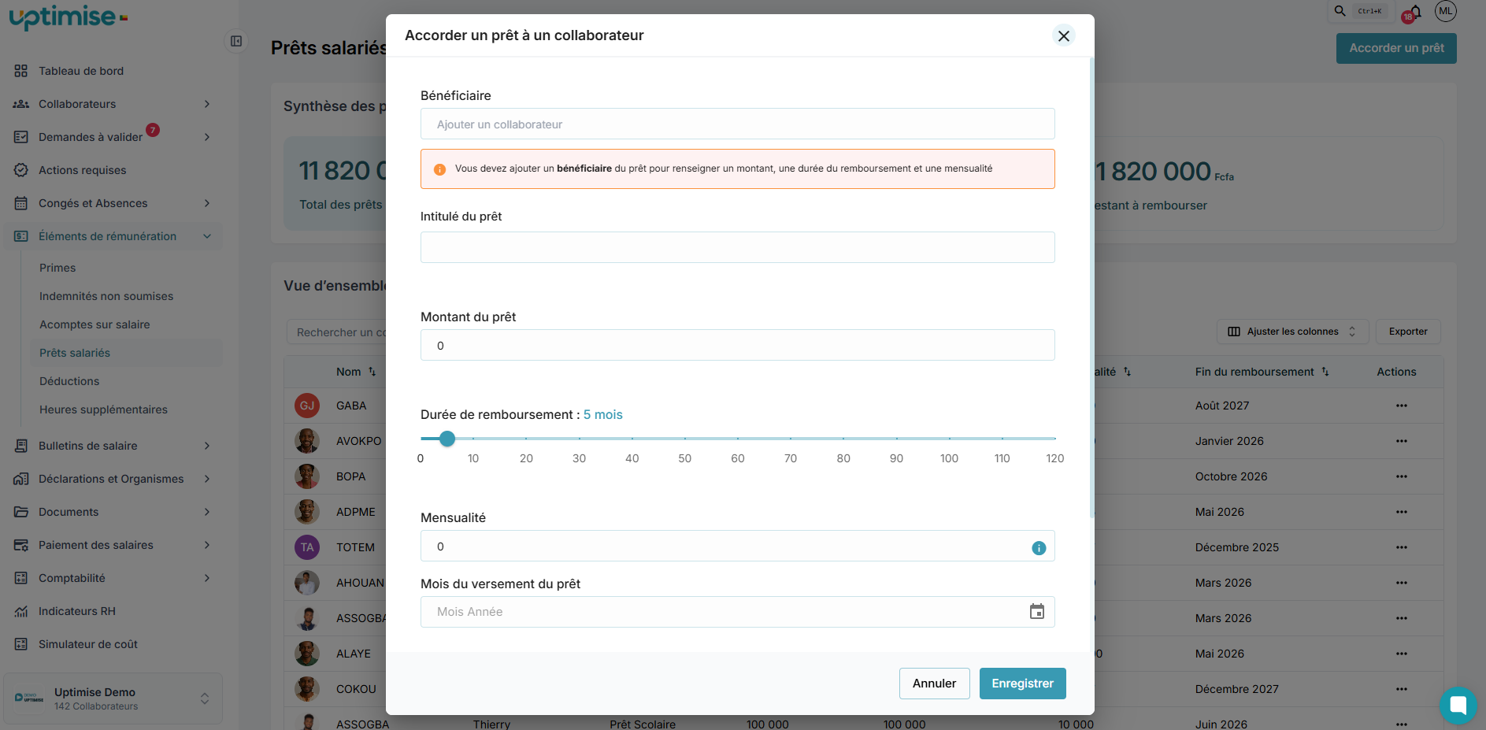1486x730 pixels.
Task: Open Tableau de bord
Action: [x=81, y=71]
